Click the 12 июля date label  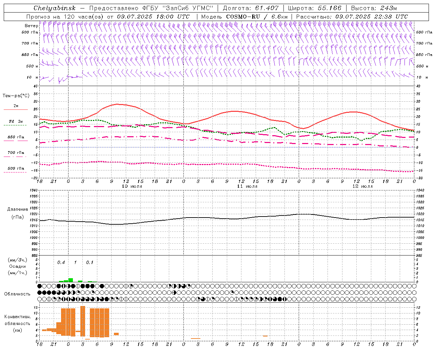[x=362, y=186]
